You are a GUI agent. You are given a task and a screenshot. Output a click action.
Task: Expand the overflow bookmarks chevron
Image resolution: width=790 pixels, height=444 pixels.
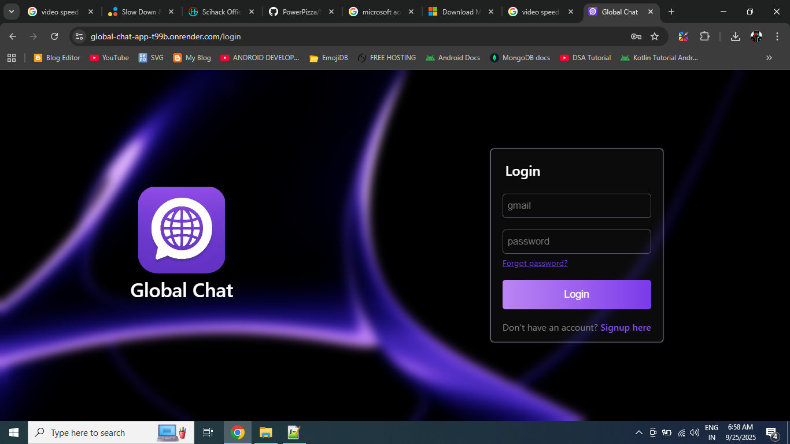tap(769, 57)
